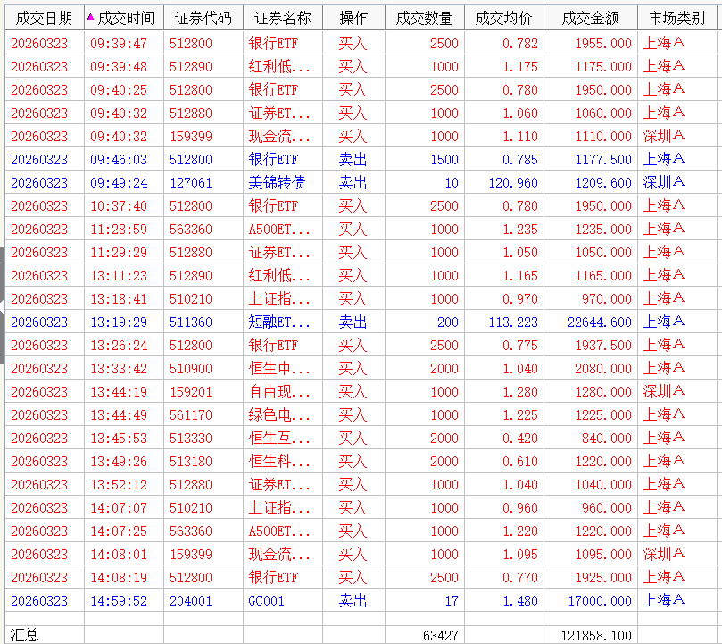
Task: Select the 美锦转债 sell row
Action: pyautogui.click(x=277, y=182)
